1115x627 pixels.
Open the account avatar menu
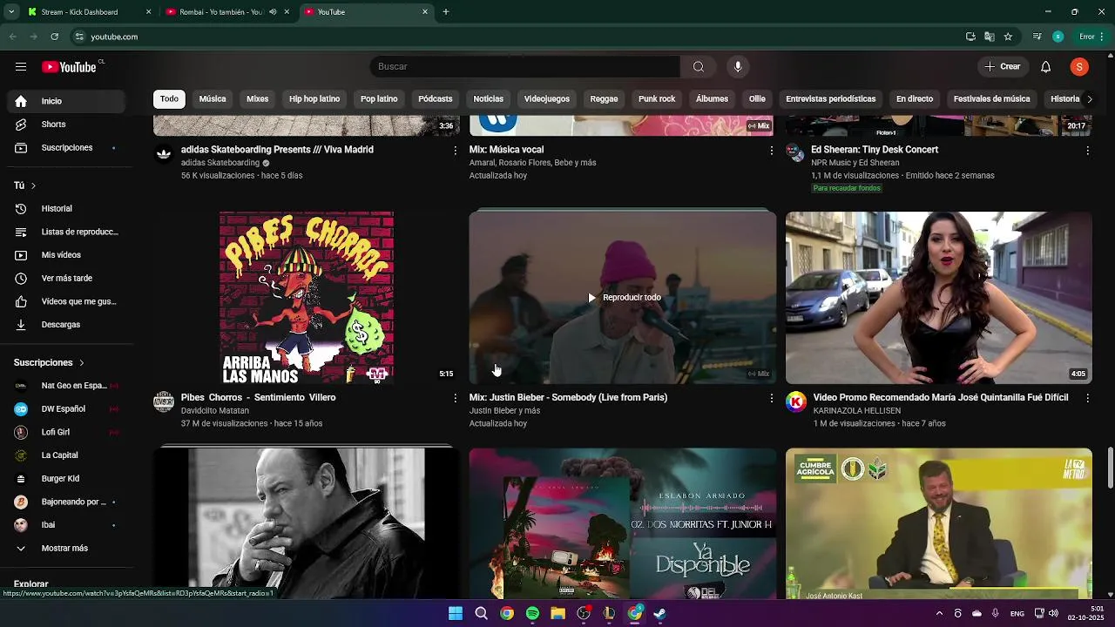(x=1079, y=67)
